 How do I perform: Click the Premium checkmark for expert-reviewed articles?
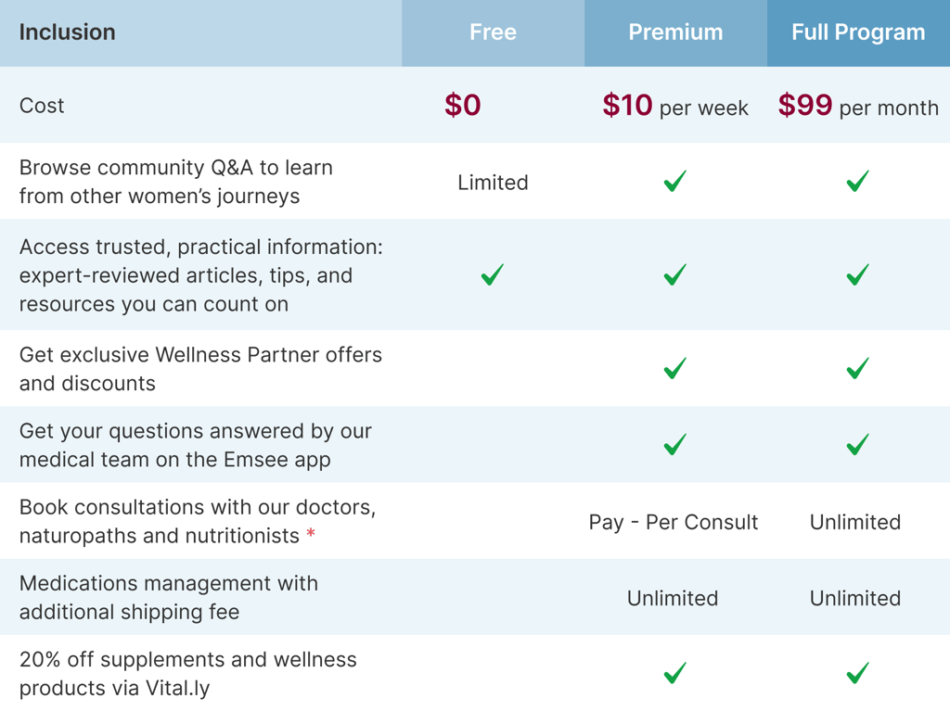pos(675,274)
